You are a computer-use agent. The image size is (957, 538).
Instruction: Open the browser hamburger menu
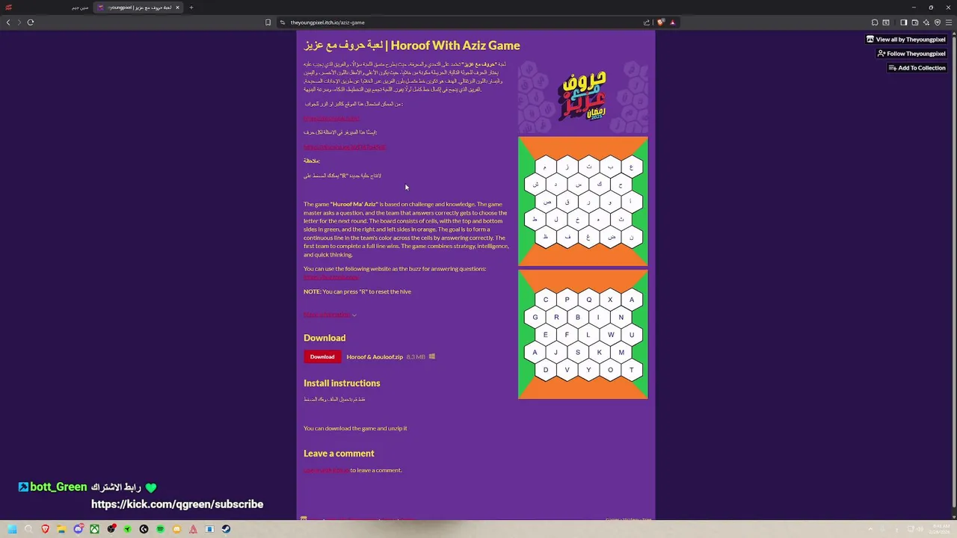949,22
